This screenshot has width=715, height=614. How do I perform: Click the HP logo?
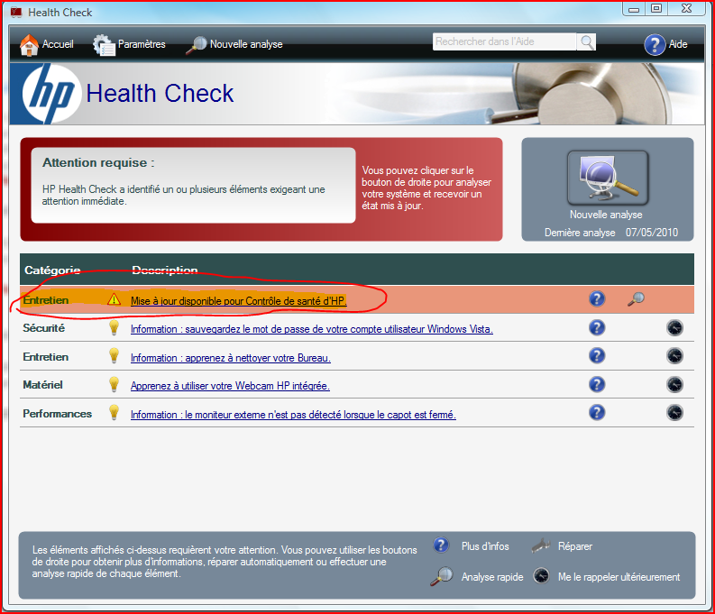pos(50,94)
